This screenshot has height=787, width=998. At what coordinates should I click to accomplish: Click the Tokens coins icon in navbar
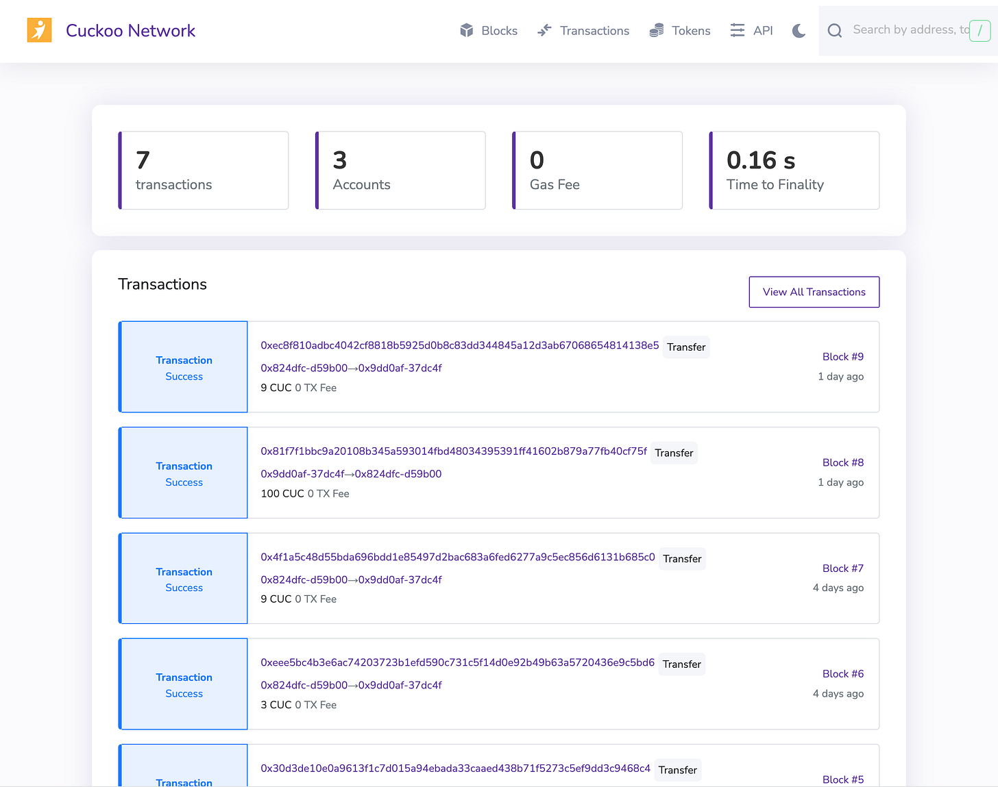tap(657, 30)
